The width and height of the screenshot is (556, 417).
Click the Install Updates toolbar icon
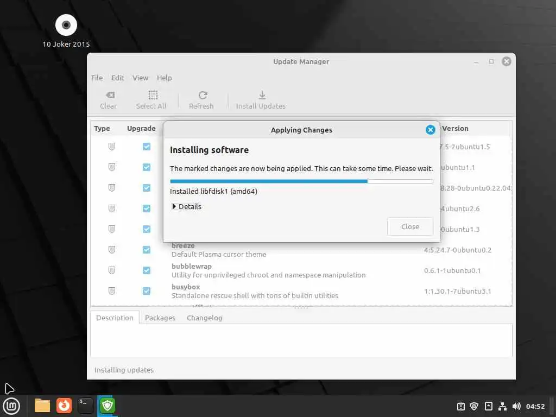point(261,100)
